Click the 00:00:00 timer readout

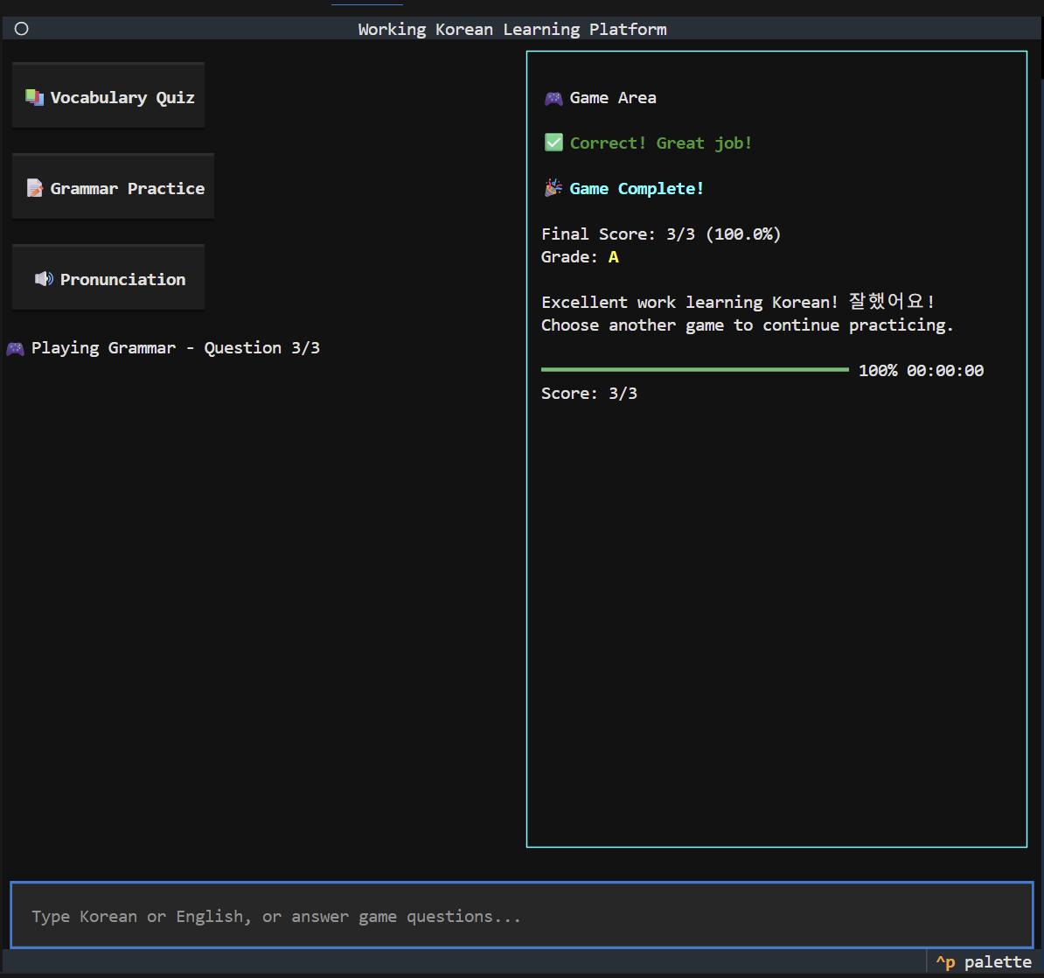(944, 371)
